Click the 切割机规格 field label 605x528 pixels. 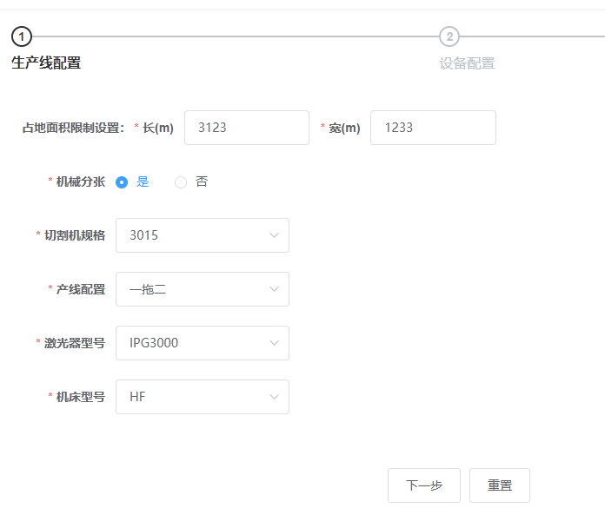[x=75, y=235]
